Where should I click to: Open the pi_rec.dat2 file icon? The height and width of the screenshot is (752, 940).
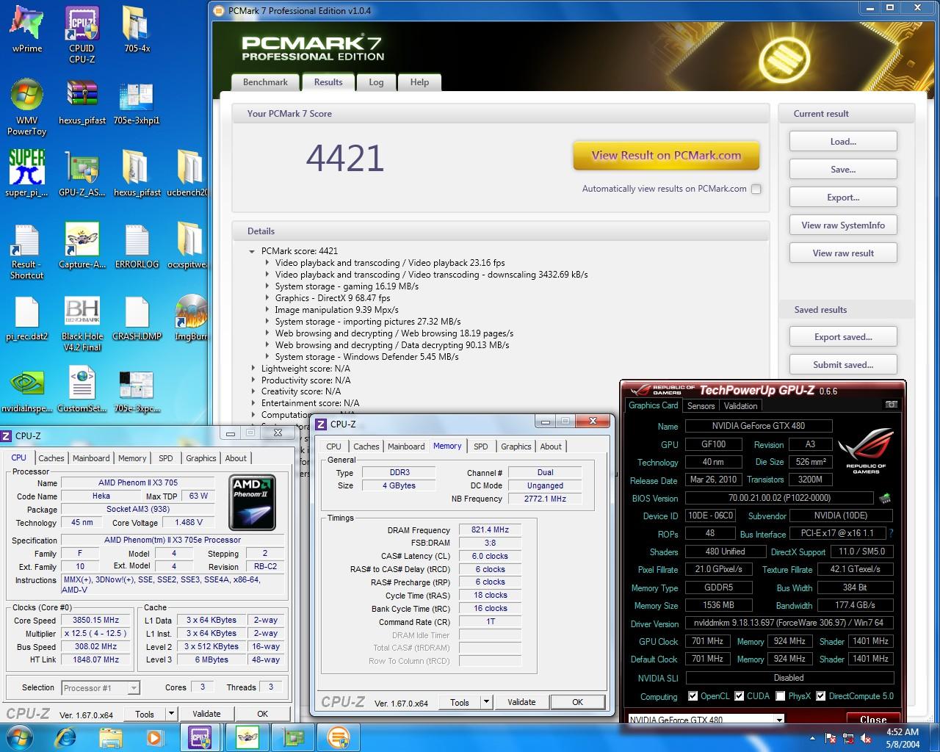[26, 318]
